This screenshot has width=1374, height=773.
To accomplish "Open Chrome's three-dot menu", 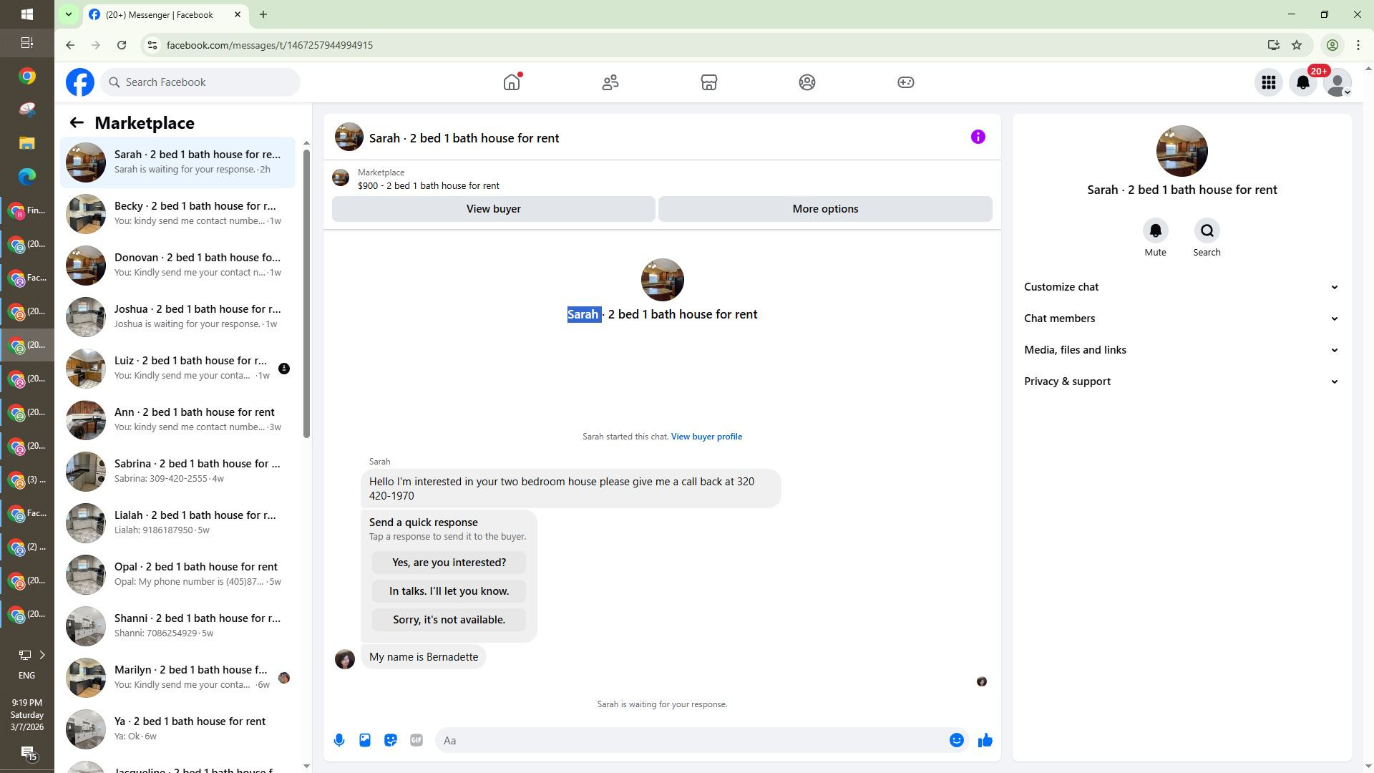I will pos(1358,45).
